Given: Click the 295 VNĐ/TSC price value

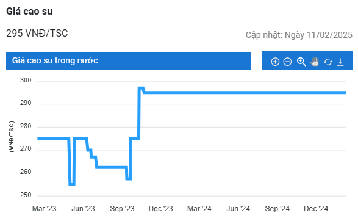Looking at the screenshot, I should (x=37, y=34).
